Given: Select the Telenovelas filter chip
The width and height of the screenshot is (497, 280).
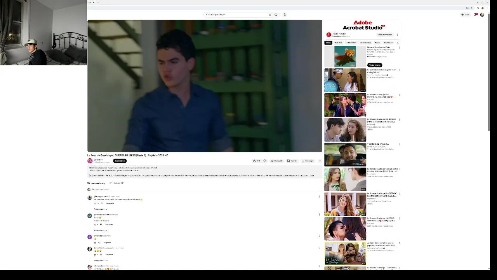Looking at the screenshot, I should [351, 43].
